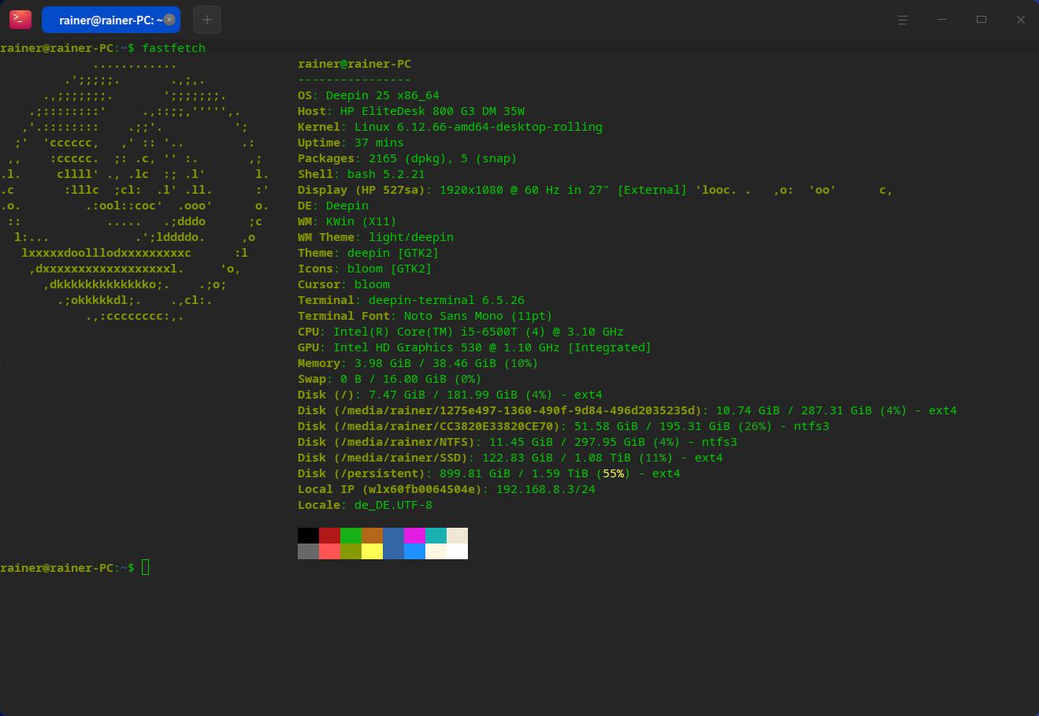The width and height of the screenshot is (1039, 716).
Task: Click the 'DE: Deepin' line
Action: click(333, 206)
